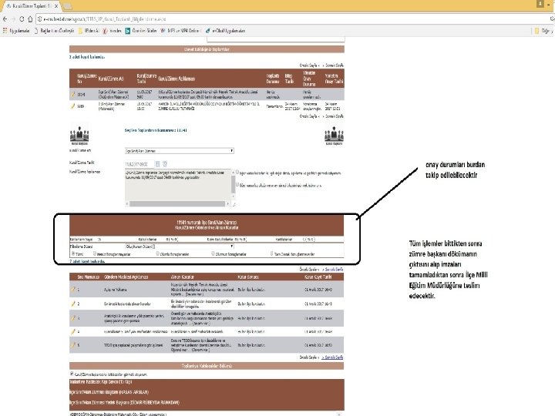Image resolution: width=555 pixels, height=416 pixels.
Task: Open the Uygulamalar bookmark label
Action: click(19, 31)
